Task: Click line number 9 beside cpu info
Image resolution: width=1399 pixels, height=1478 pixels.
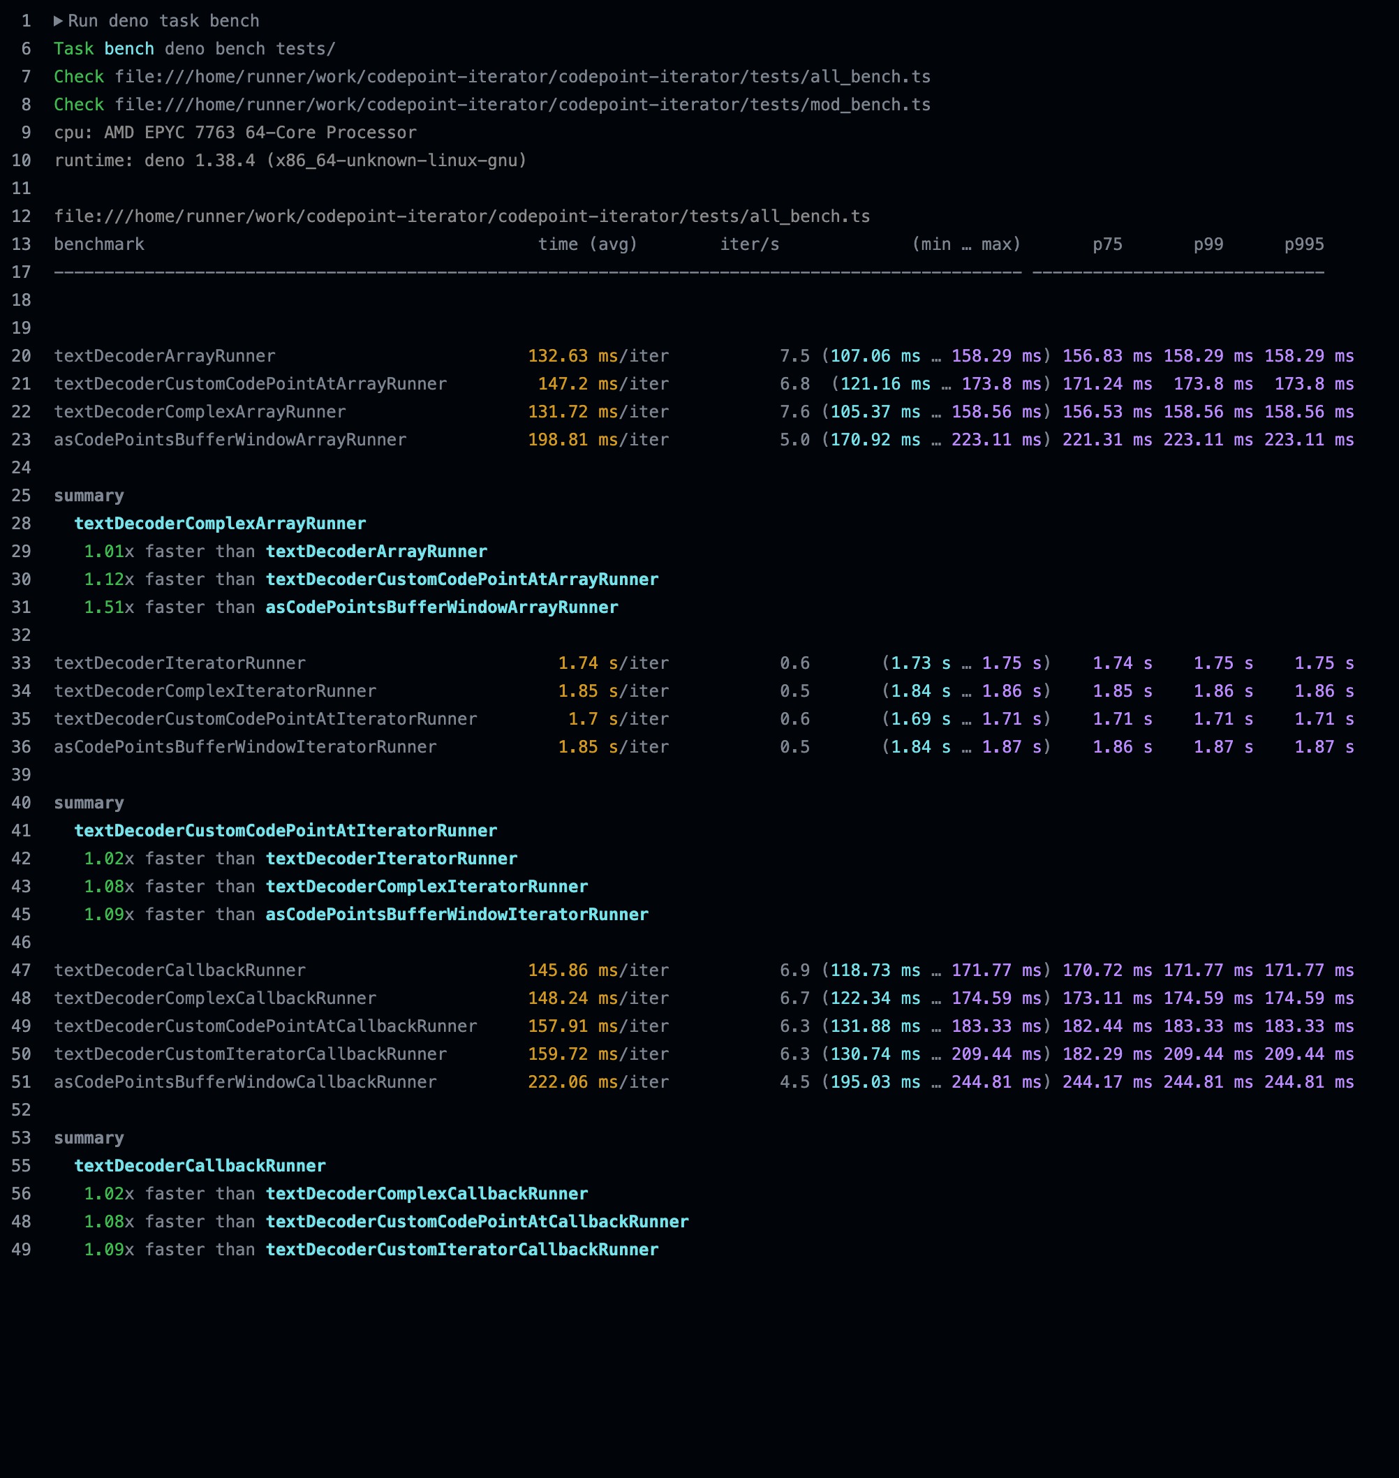Action: pos(26,133)
